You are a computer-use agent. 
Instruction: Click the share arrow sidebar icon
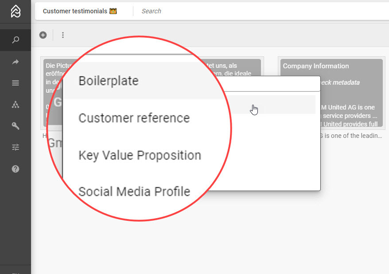[16, 62]
